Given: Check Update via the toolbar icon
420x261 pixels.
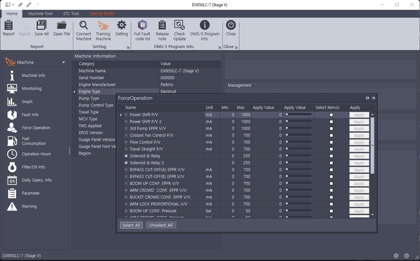Looking at the screenshot, I should [x=179, y=29].
